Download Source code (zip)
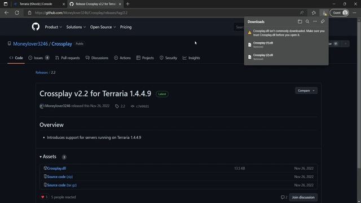 click(x=60, y=176)
